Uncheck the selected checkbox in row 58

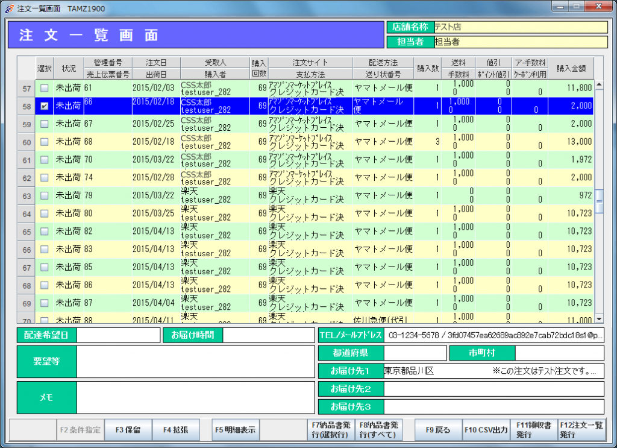click(x=44, y=106)
